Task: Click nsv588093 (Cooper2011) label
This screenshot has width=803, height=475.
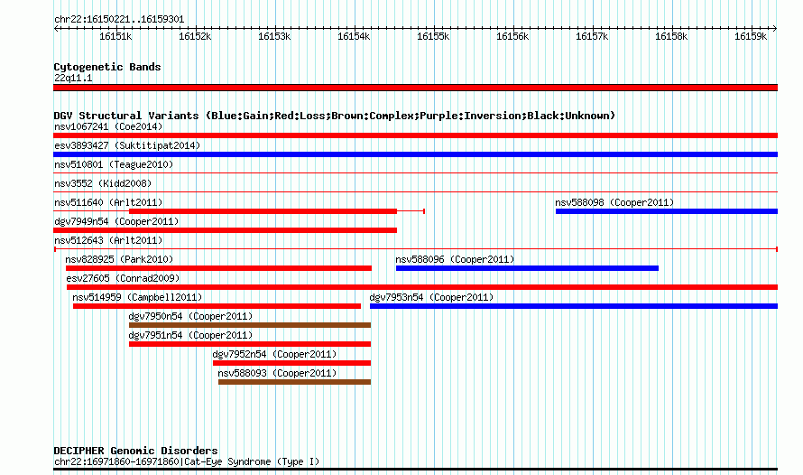Action: 277,373
